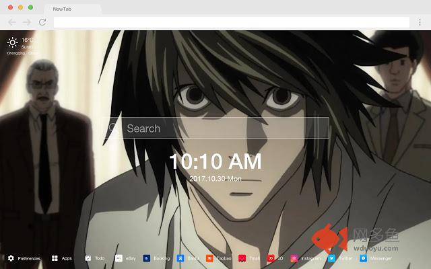
Task: Select the NewTab browser tab
Action: (73, 9)
